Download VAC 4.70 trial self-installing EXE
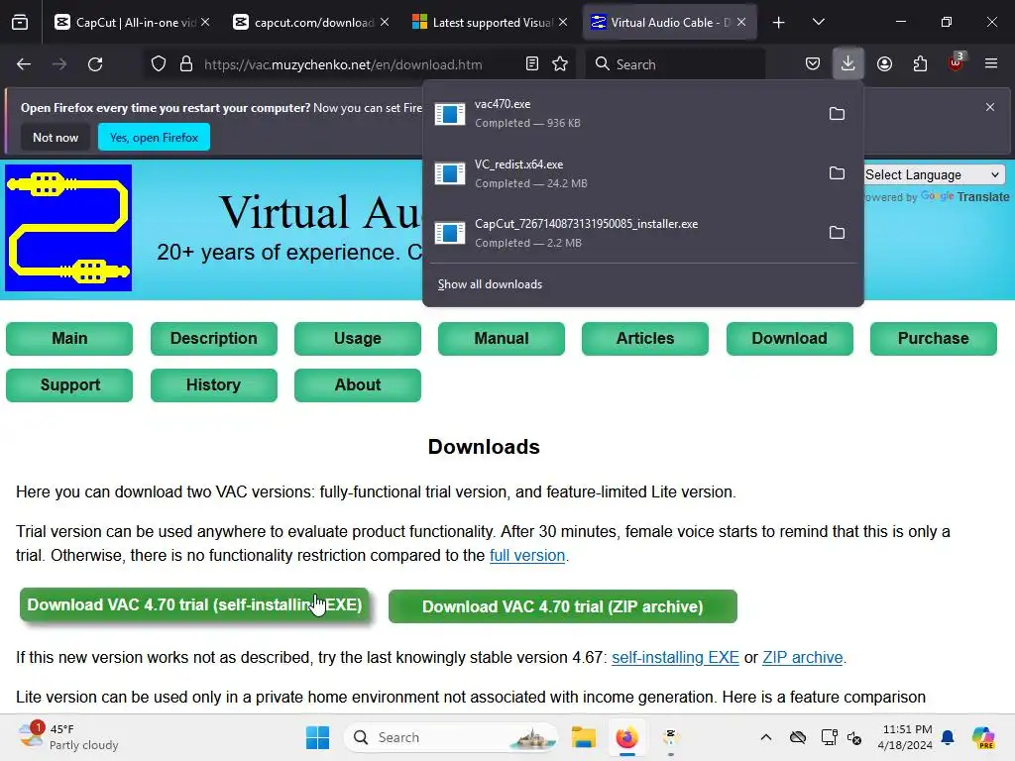This screenshot has width=1015, height=761. (194, 605)
